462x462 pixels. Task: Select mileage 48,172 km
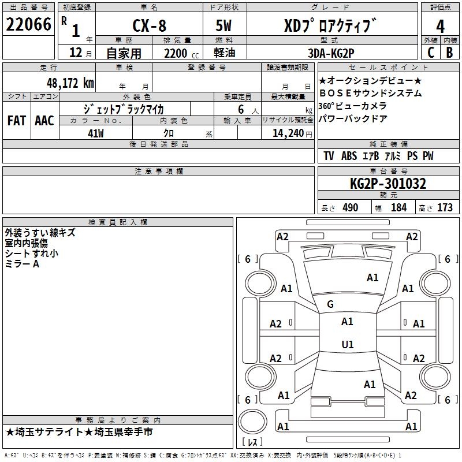[x=70, y=83]
